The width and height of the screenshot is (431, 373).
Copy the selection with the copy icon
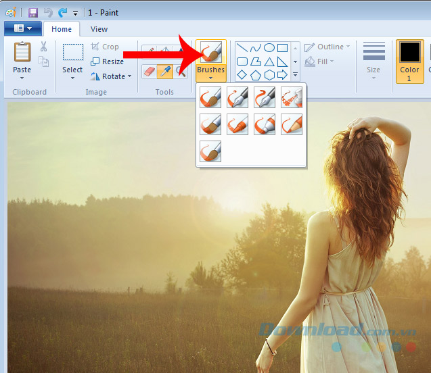tap(43, 61)
